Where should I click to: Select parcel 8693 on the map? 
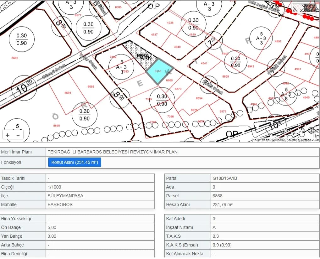(x=91, y=87)
